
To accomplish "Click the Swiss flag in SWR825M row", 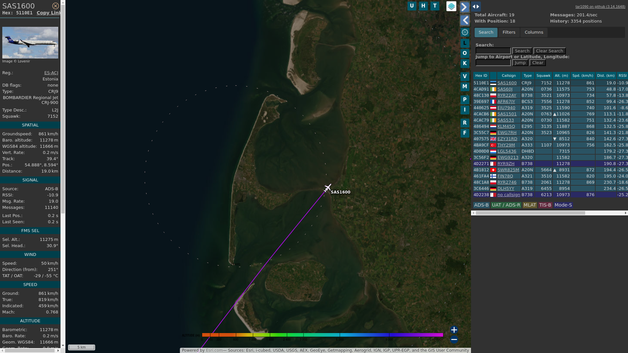I will [x=493, y=170].
